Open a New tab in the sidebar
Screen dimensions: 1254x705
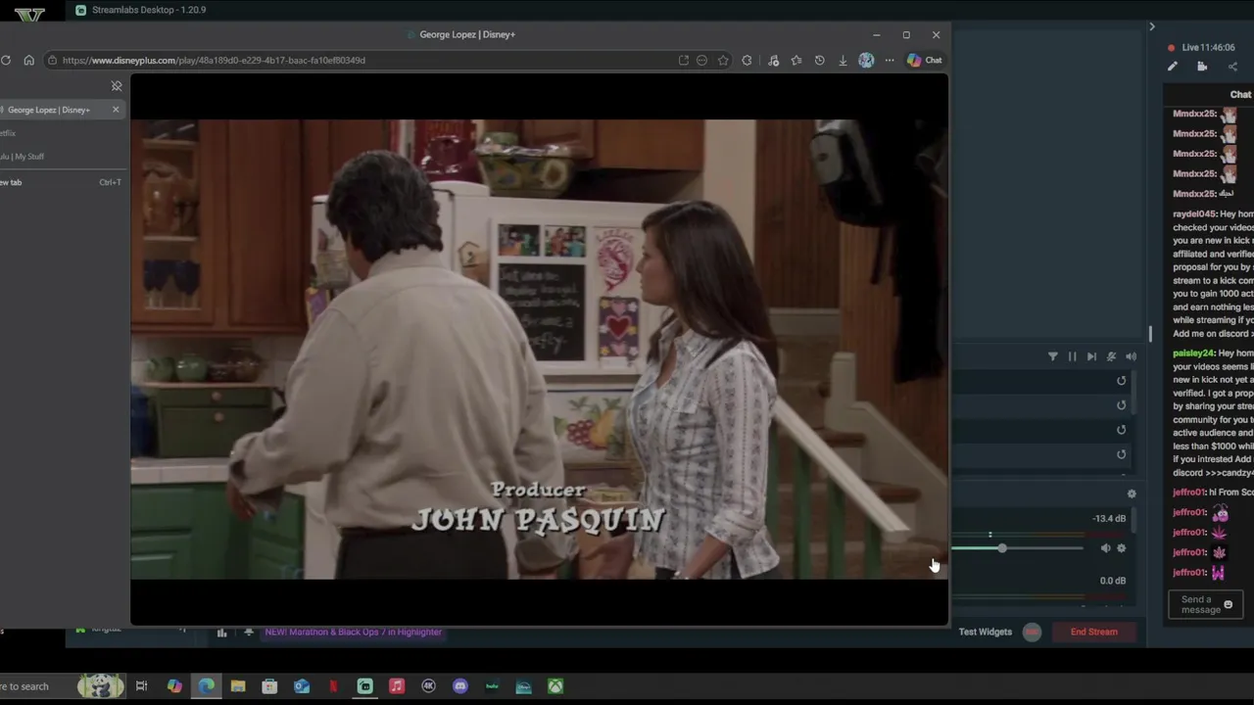[61, 182]
